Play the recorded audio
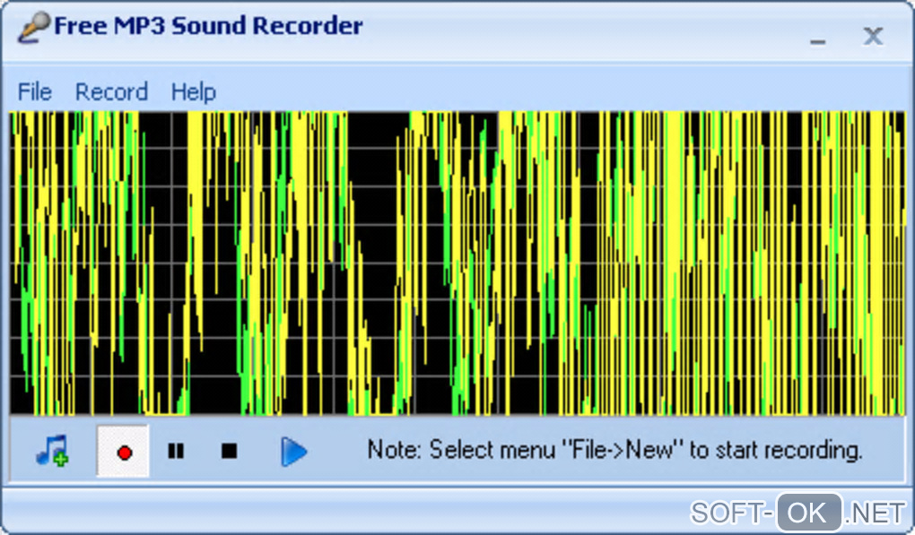The image size is (915, 535). [293, 452]
